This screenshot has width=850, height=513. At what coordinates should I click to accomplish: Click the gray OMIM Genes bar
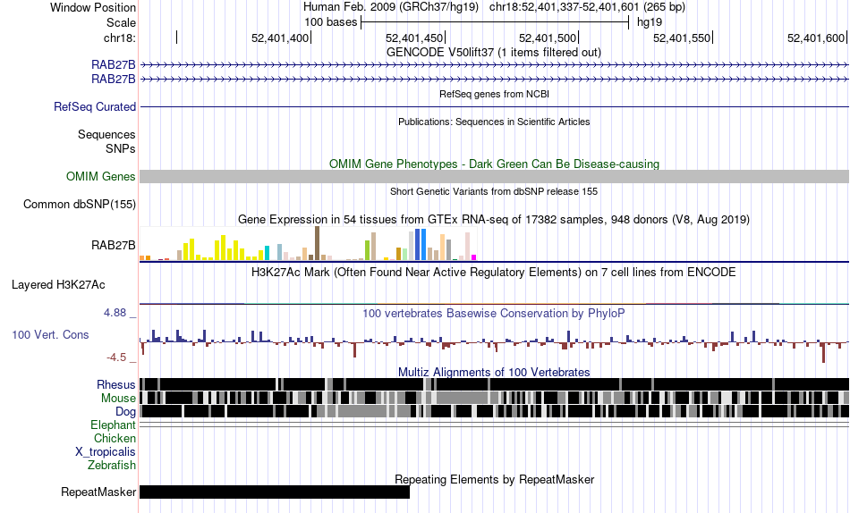click(x=495, y=177)
